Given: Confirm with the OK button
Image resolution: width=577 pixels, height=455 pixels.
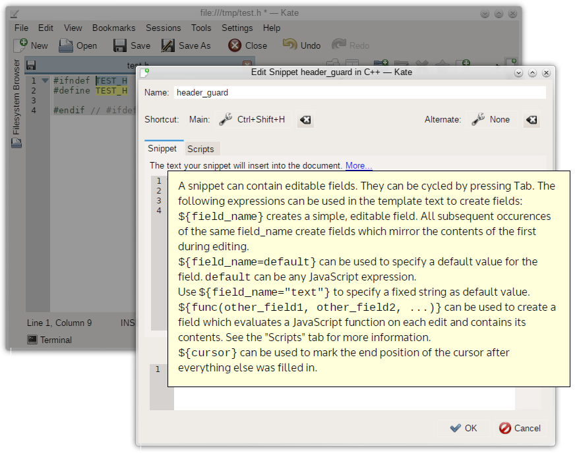Looking at the screenshot, I should click(x=464, y=428).
